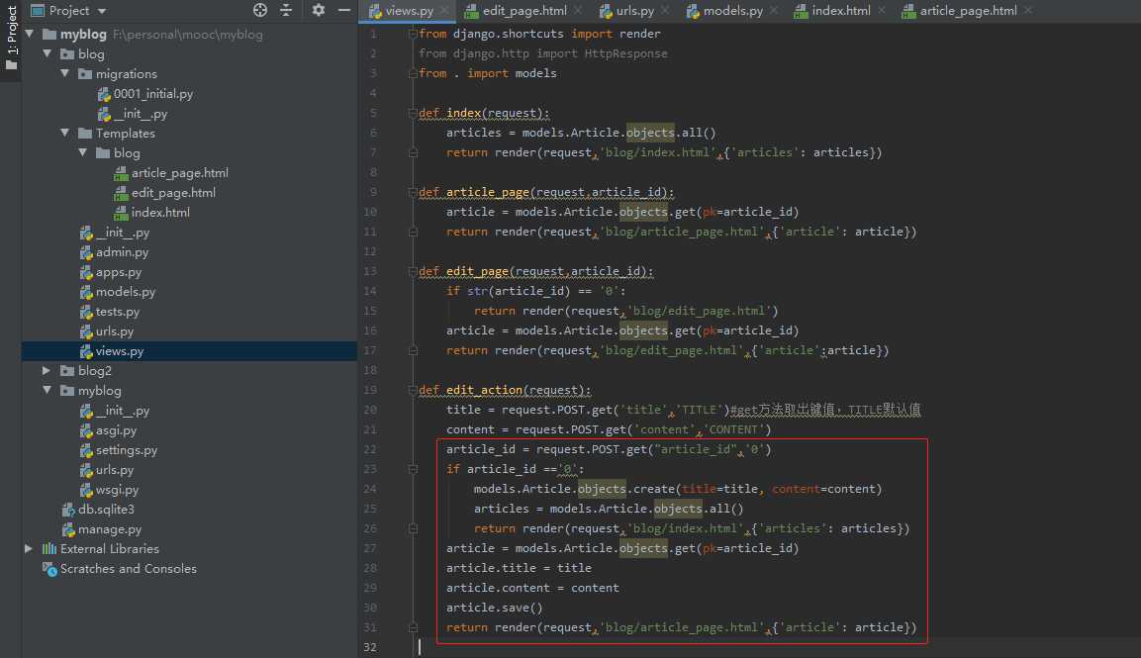Close the edit_page.html tab
The width and height of the screenshot is (1141, 658).
[578, 10]
